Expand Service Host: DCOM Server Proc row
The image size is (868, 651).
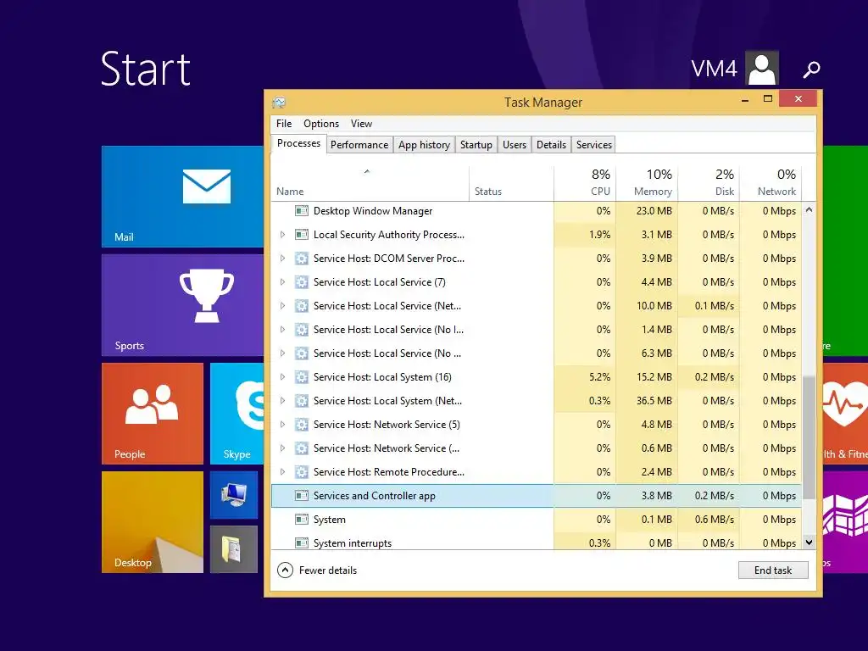point(282,259)
